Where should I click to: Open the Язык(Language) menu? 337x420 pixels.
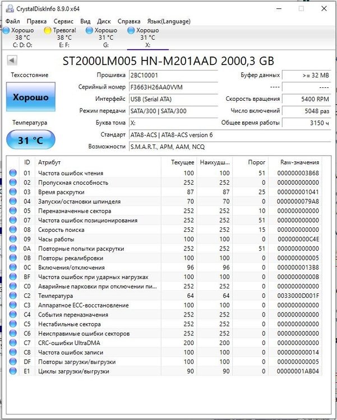(169, 21)
